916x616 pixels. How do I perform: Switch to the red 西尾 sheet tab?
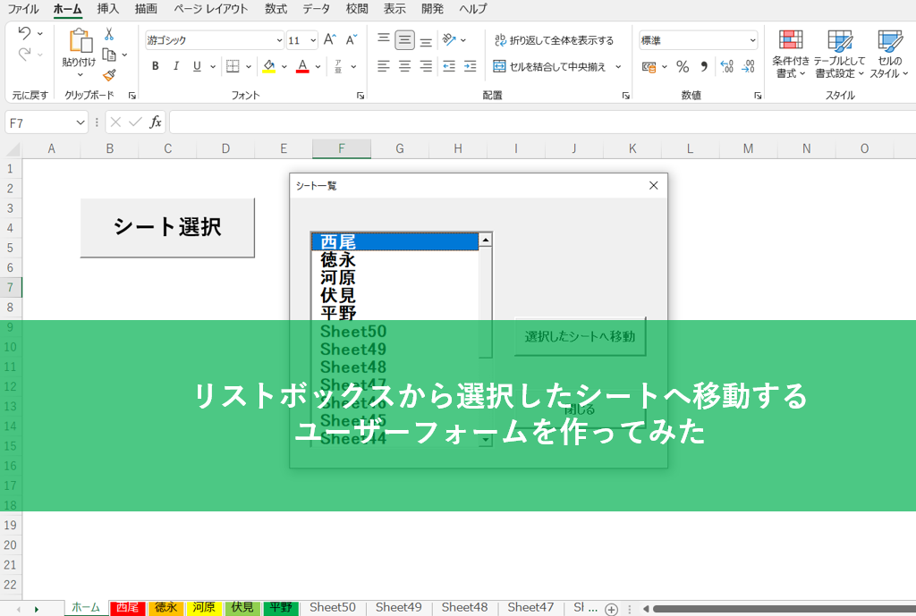[128, 608]
